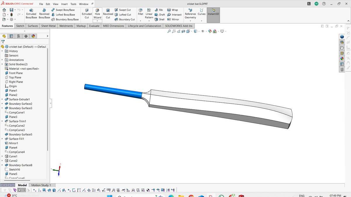Open the Linear Pattern dropdown arrow
Screen dimensions: 351x197
149,21
